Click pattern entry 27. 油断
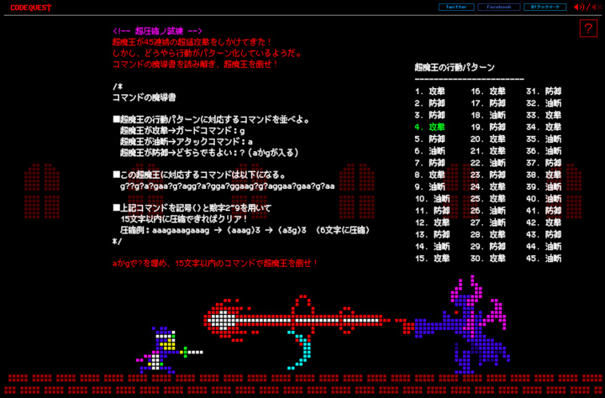This screenshot has height=398, width=605. click(487, 223)
